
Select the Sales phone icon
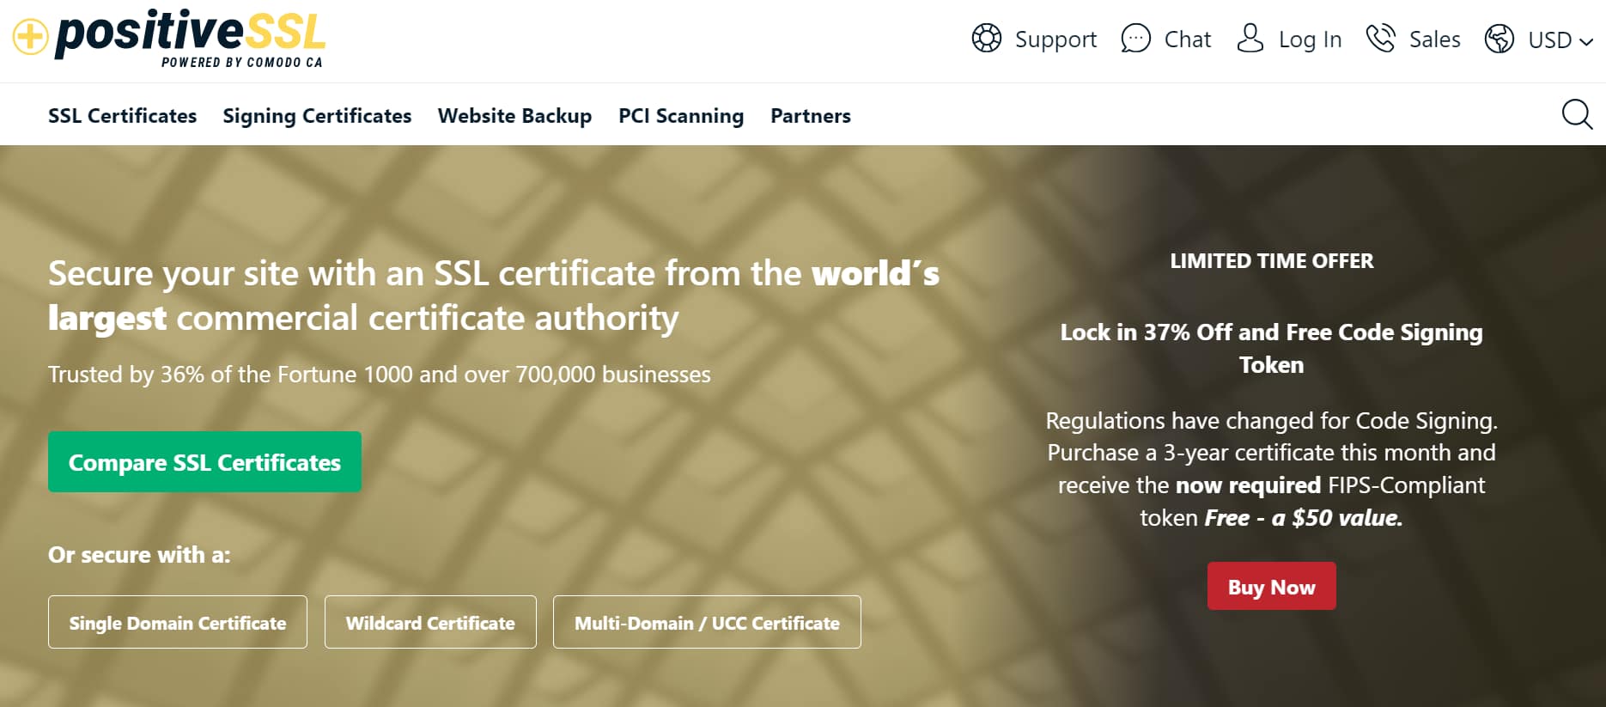[1381, 38]
